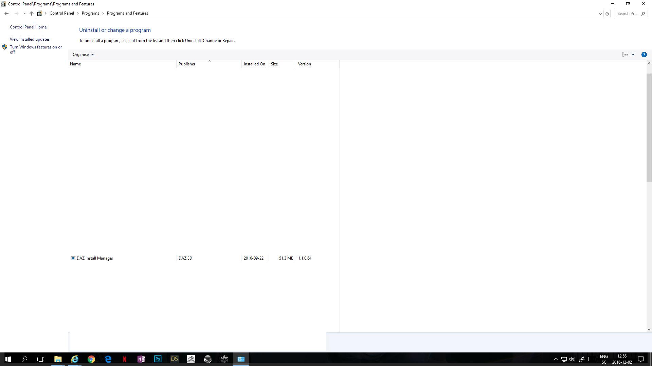Select the DAZ Install Manager entry
This screenshot has width=652, height=366.
pyautogui.click(x=95, y=258)
